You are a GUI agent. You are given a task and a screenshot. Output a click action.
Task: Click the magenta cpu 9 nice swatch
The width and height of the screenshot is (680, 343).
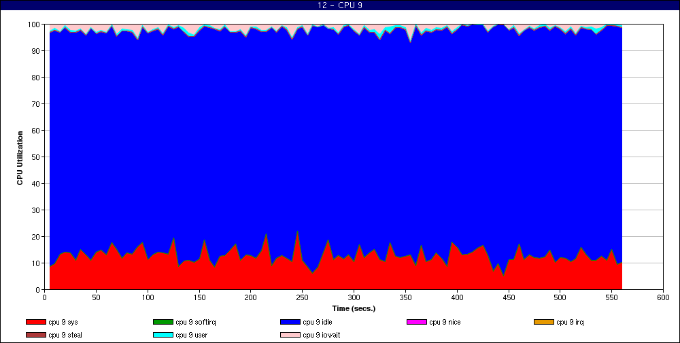point(417,322)
